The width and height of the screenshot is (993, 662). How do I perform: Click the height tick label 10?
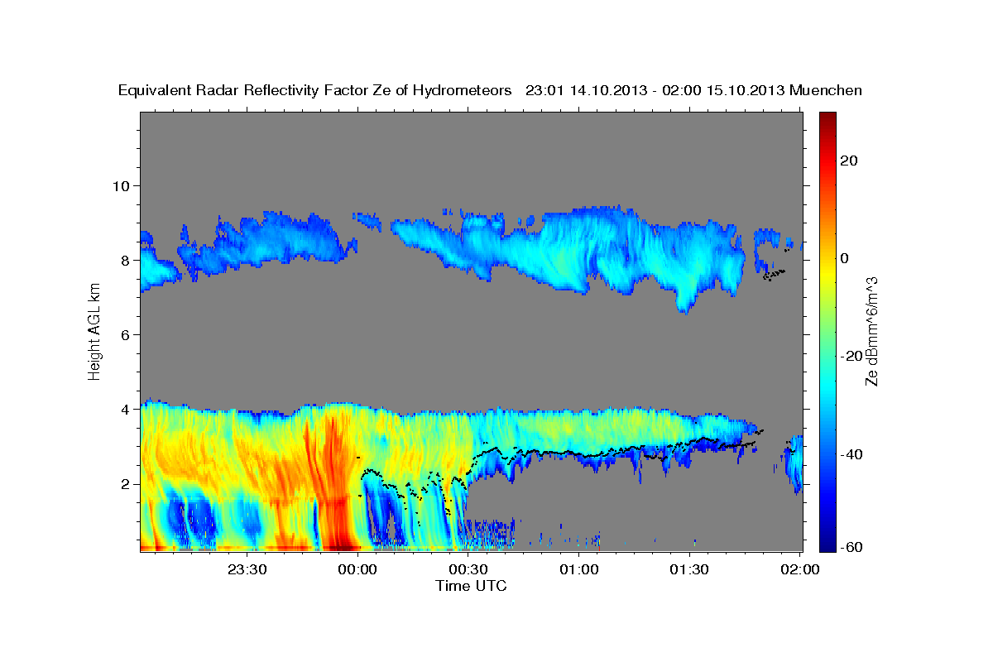point(121,185)
